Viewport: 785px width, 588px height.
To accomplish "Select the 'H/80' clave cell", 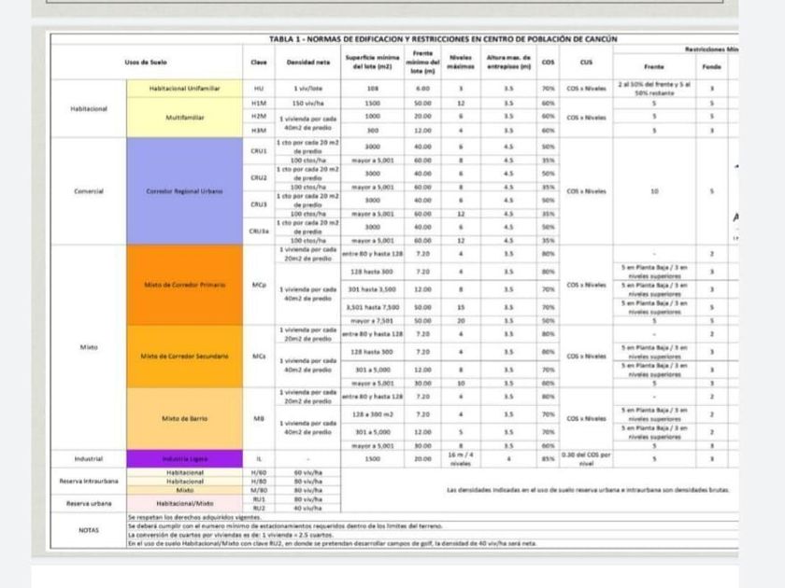I will tap(258, 482).
